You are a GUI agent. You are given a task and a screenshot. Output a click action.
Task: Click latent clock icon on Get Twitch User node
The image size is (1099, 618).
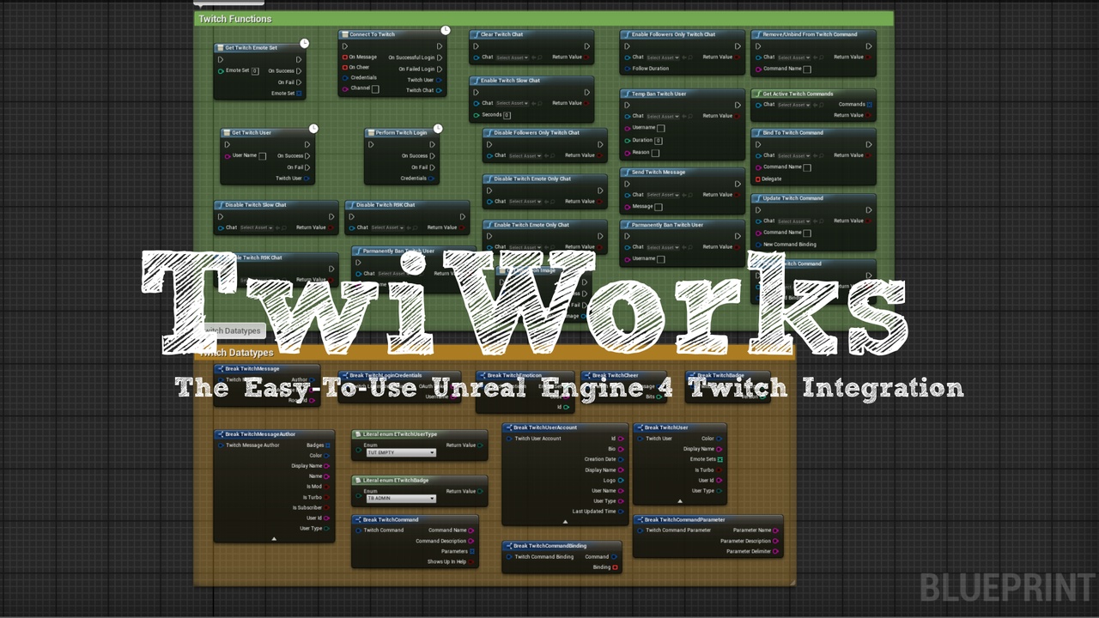tap(313, 129)
